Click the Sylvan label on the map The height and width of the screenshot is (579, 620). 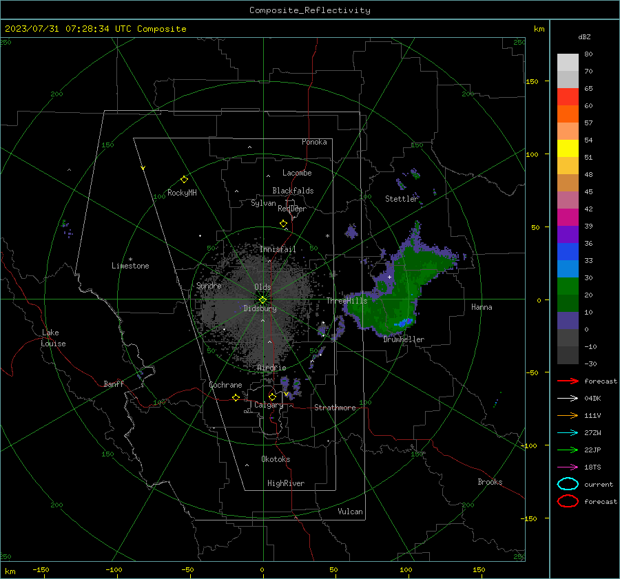pos(263,203)
